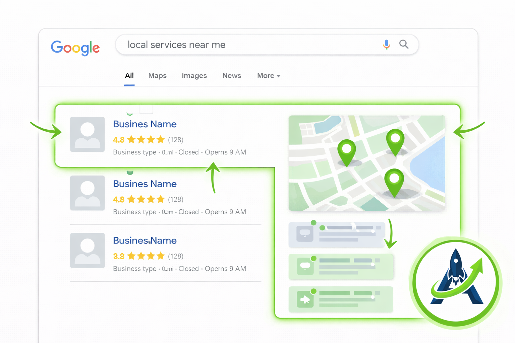
Task: Click the microphone icon in the search bar
Action: (x=386, y=44)
